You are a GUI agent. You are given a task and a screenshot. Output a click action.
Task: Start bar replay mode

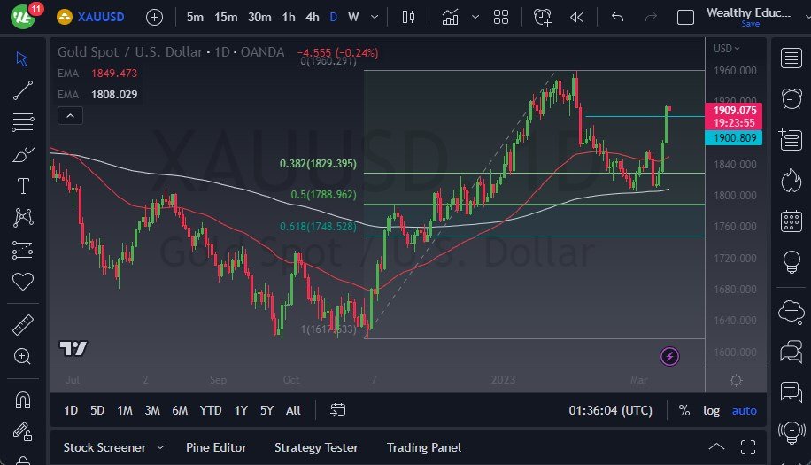(x=577, y=17)
